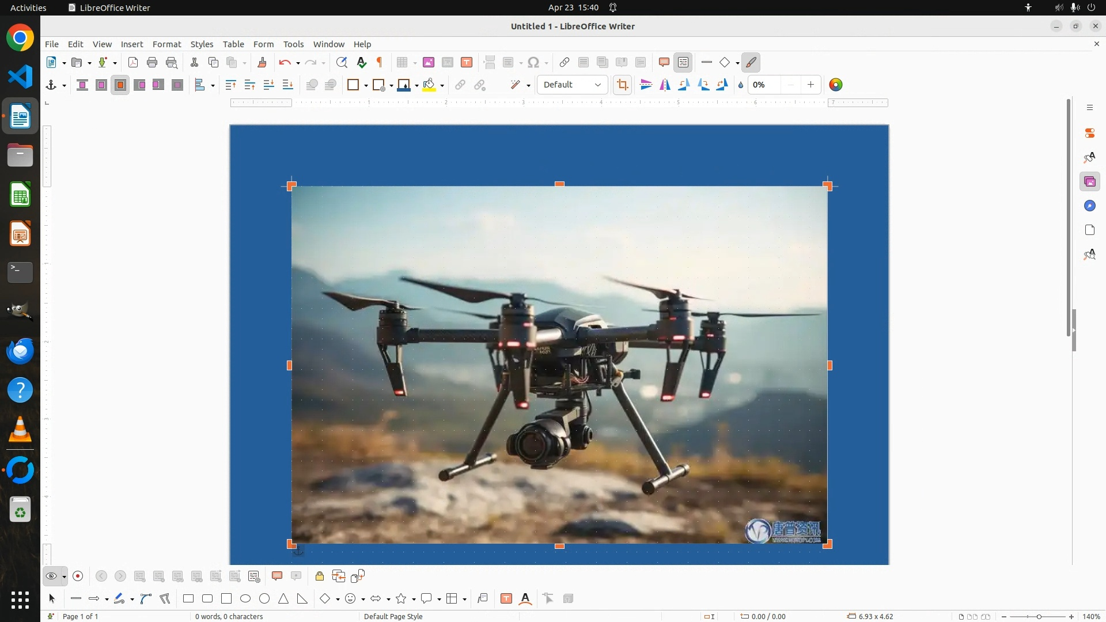This screenshot has height=622, width=1106.
Task: Expand the Stars and Banners shapes dropdown
Action: click(414, 600)
